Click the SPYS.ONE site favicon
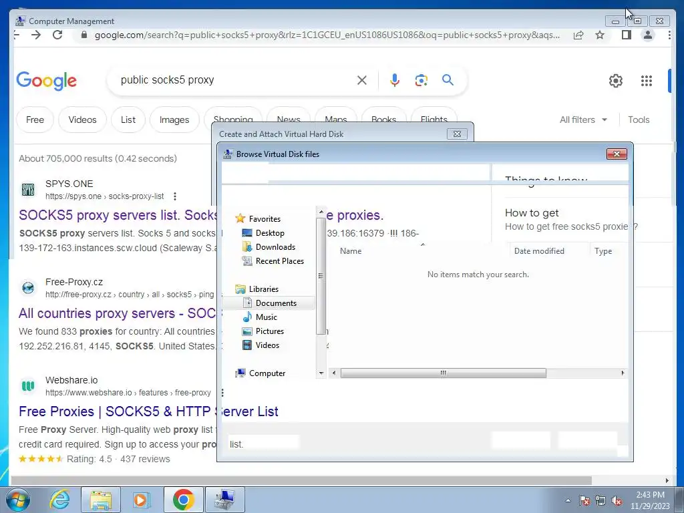 pos(28,190)
